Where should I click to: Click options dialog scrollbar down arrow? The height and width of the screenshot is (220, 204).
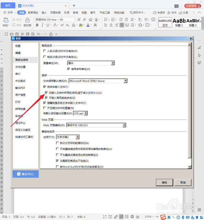point(189,167)
